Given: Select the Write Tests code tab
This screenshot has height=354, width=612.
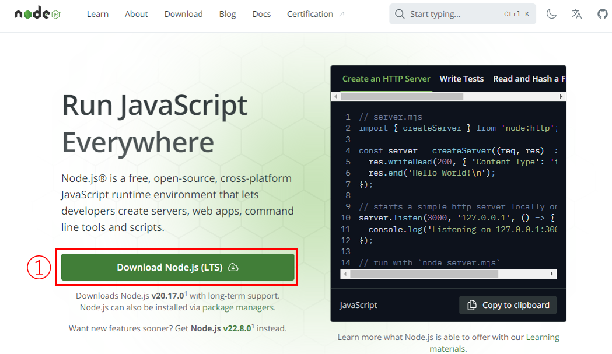Looking at the screenshot, I should [x=461, y=79].
